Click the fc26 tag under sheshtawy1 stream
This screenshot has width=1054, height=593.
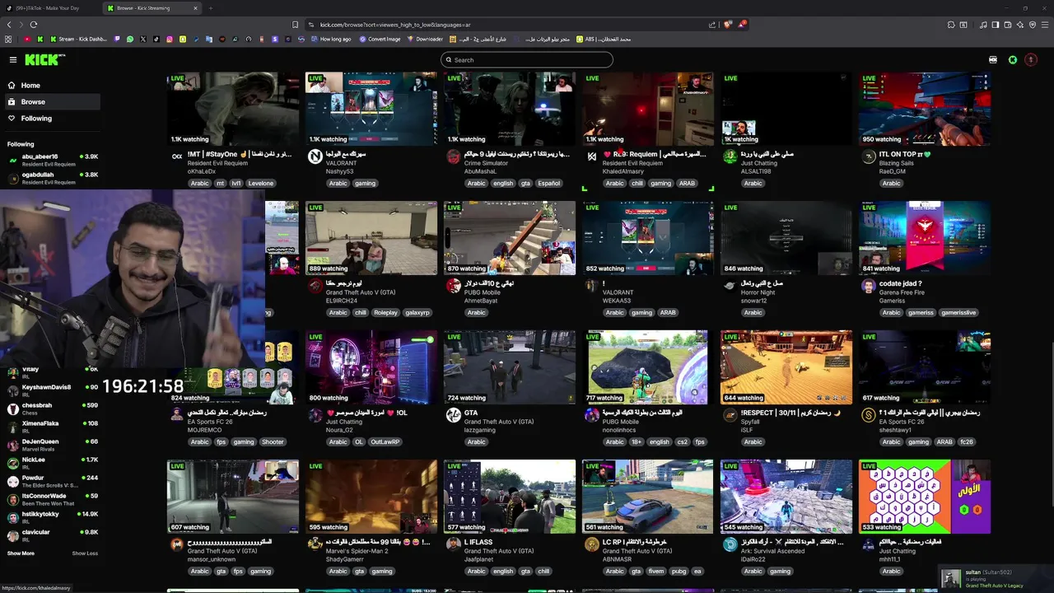[967, 442]
